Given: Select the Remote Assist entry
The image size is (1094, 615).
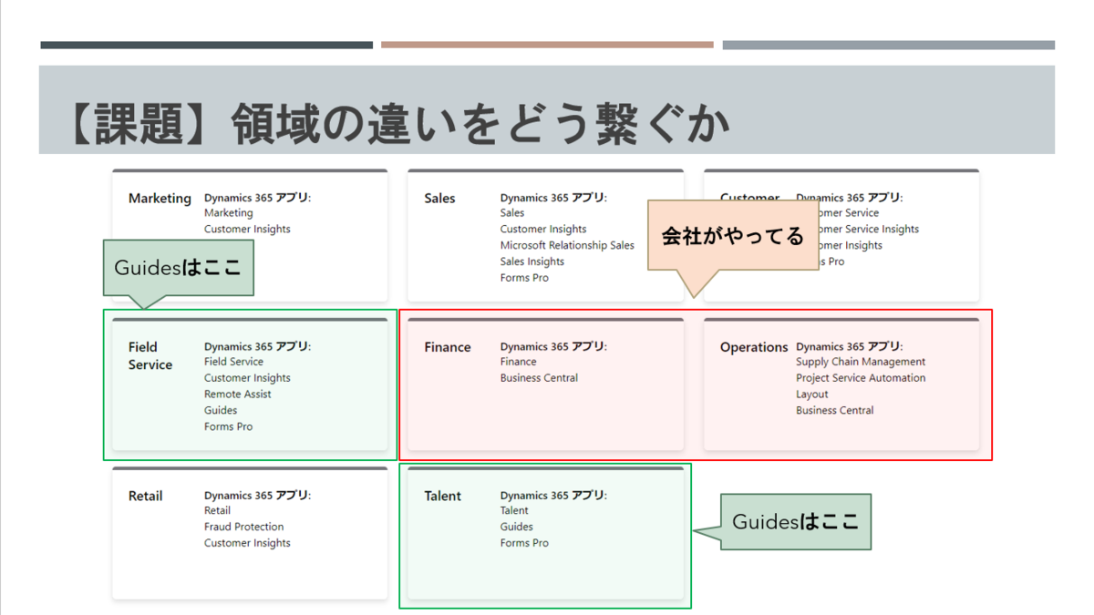Looking at the screenshot, I should pyautogui.click(x=238, y=395).
